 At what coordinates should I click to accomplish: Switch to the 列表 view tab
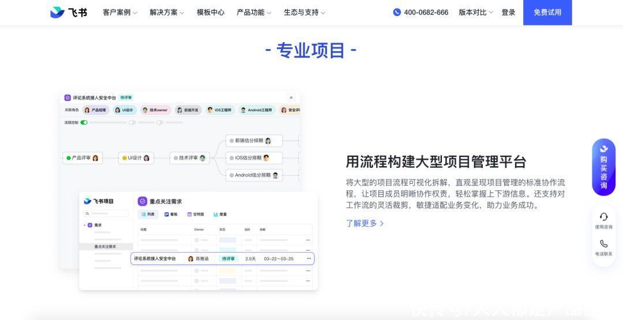click(x=148, y=214)
